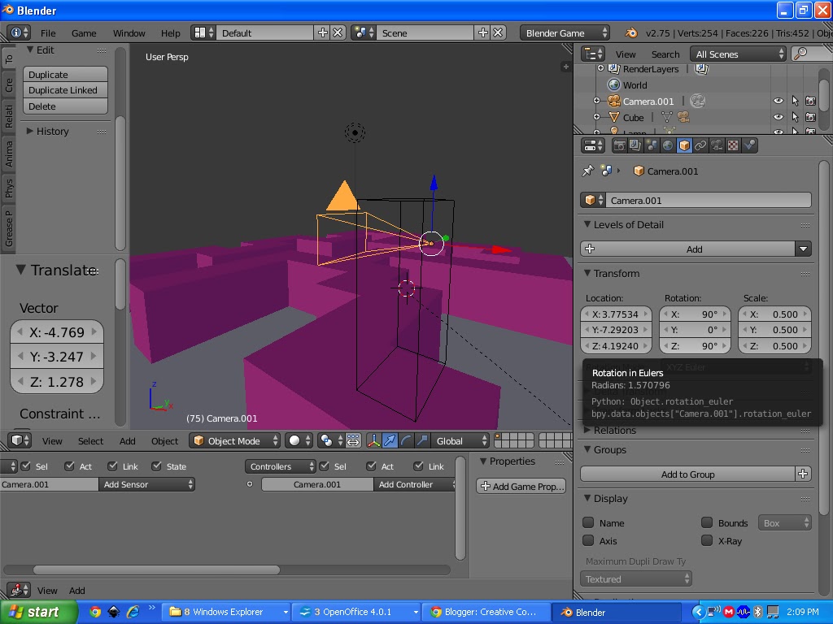
Task: Open the Physics properties tab
Action: click(x=749, y=145)
